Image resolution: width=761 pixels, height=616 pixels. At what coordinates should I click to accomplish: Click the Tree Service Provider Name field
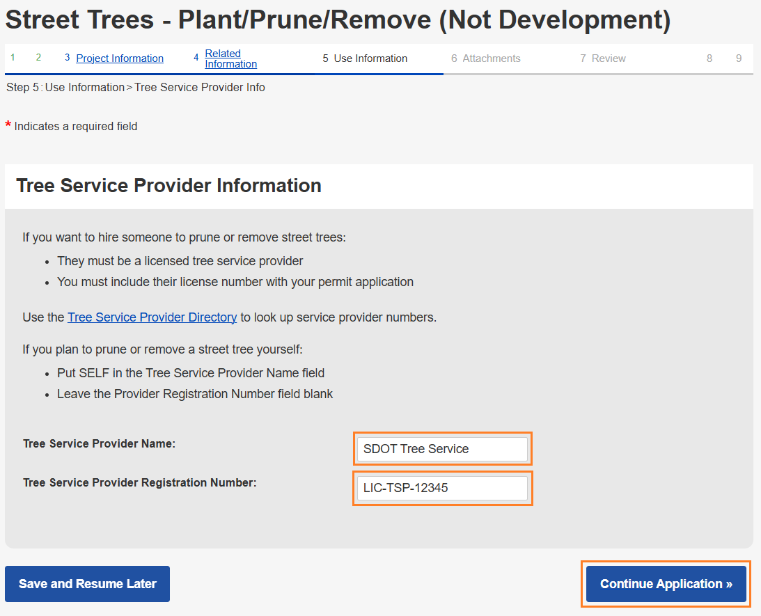[442, 449]
